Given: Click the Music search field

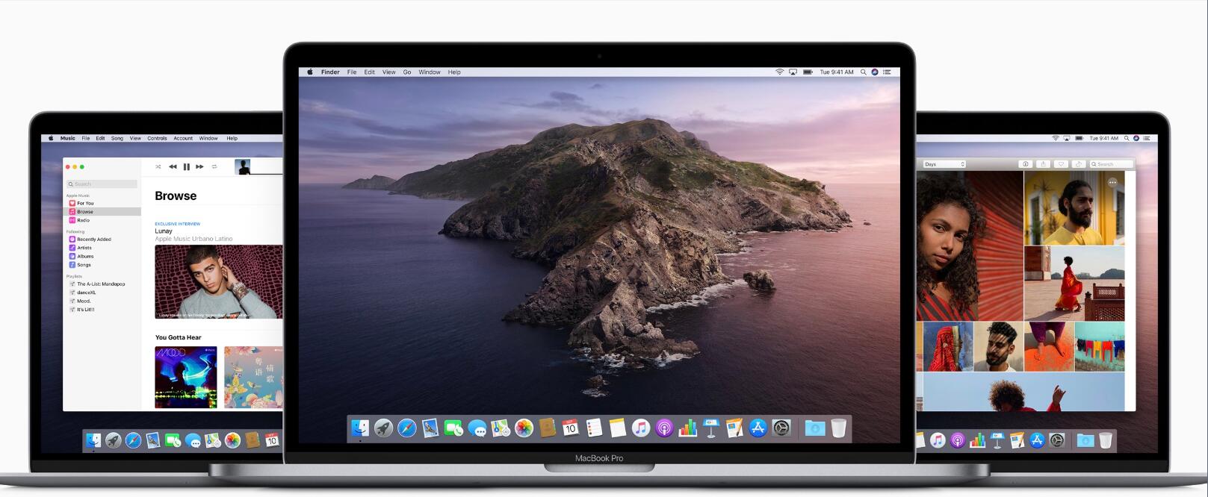Looking at the screenshot, I should (x=102, y=184).
